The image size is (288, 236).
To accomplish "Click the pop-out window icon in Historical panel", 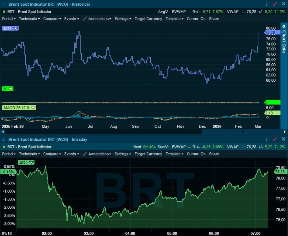I will 275,4.
